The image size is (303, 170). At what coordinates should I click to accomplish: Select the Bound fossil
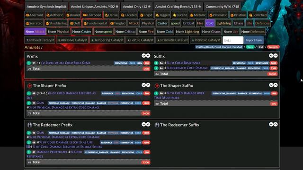(x=73, y=15)
